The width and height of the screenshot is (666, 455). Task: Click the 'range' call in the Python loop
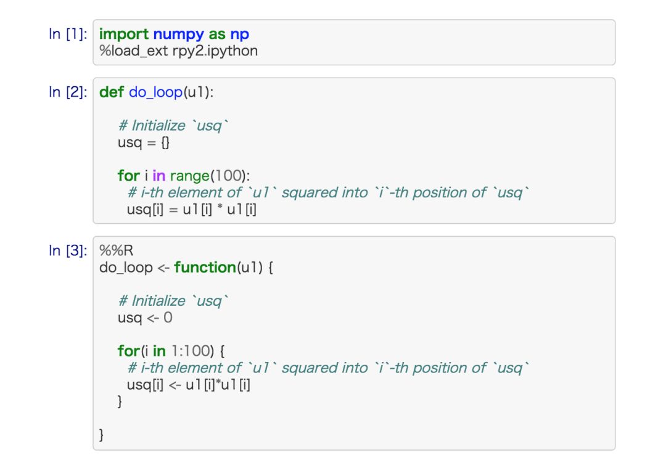189,176
